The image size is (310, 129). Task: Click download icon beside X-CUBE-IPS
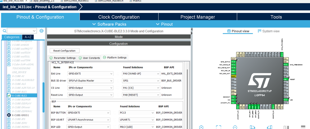click(9, 119)
